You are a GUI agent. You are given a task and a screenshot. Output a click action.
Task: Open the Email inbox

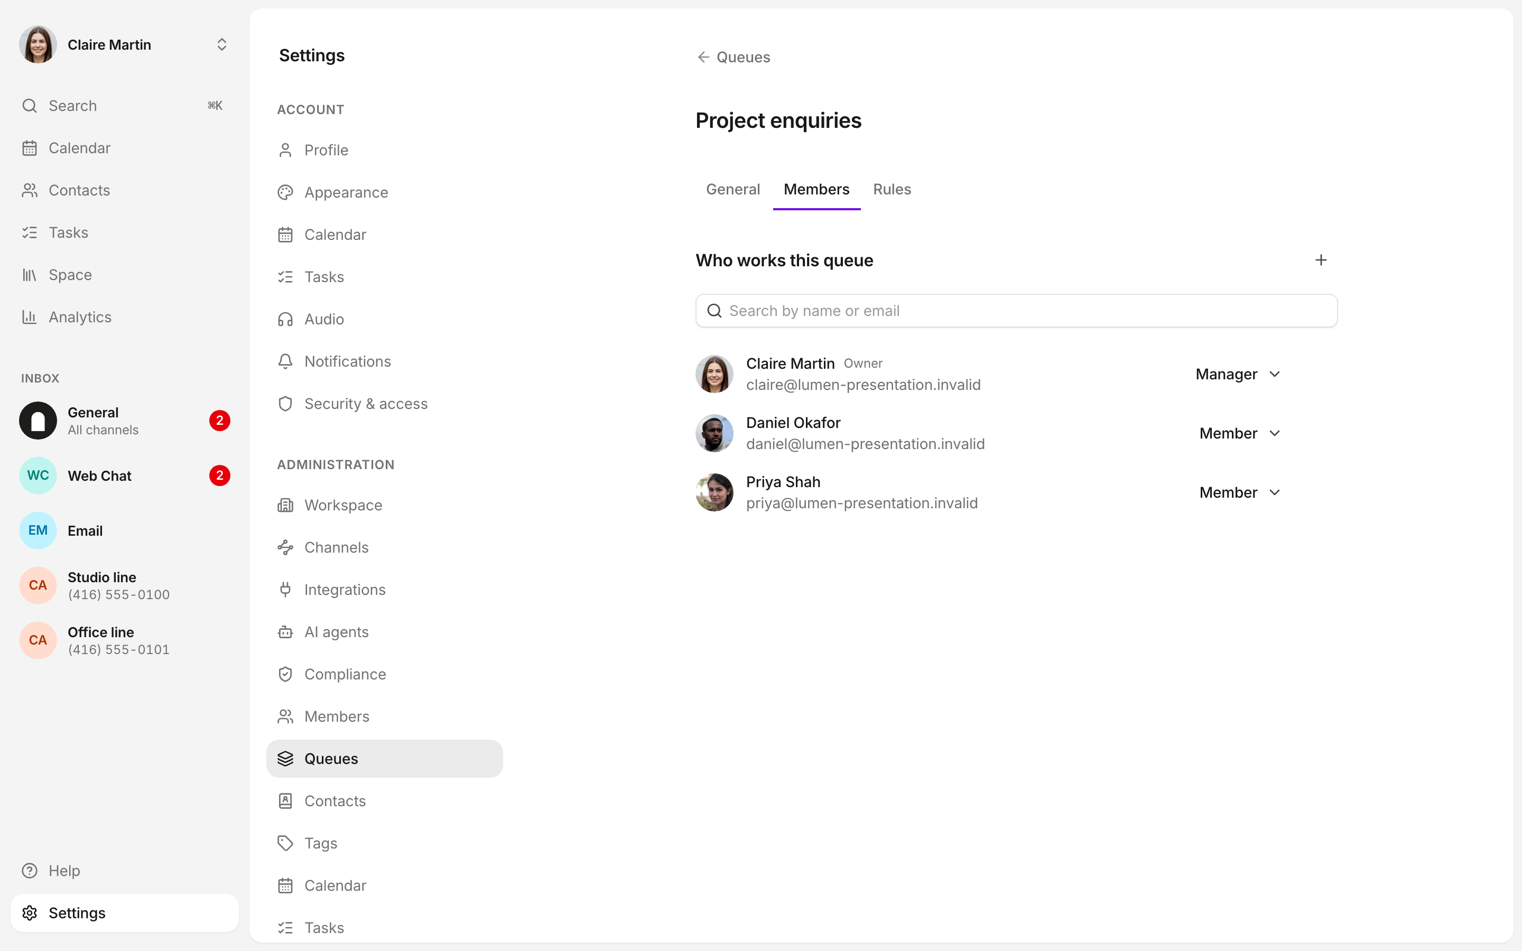(x=125, y=530)
